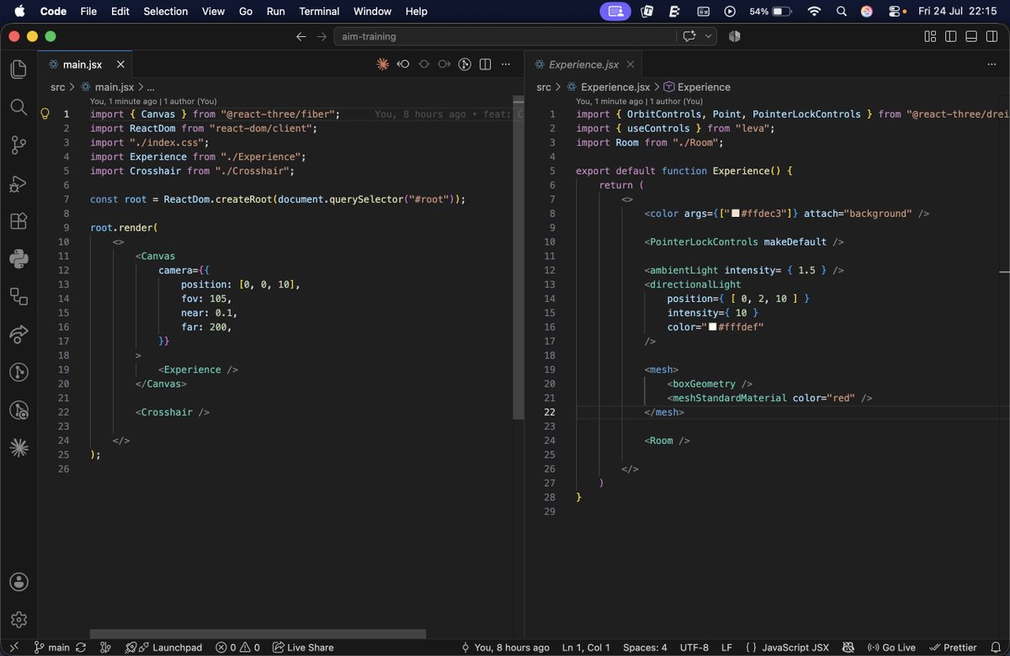Click the hexagon extension icon in title bar

tap(734, 36)
